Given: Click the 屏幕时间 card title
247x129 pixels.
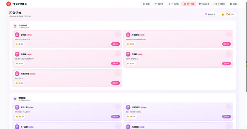Looking at the screenshot, I should coord(135,35).
